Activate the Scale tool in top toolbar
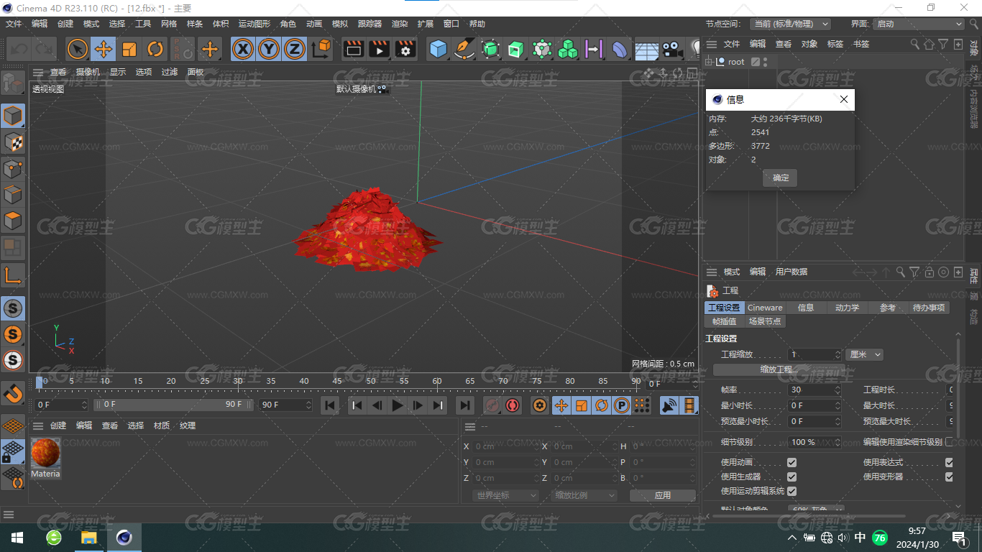Viewport: 982px width, 552px height. coord(129,49)
